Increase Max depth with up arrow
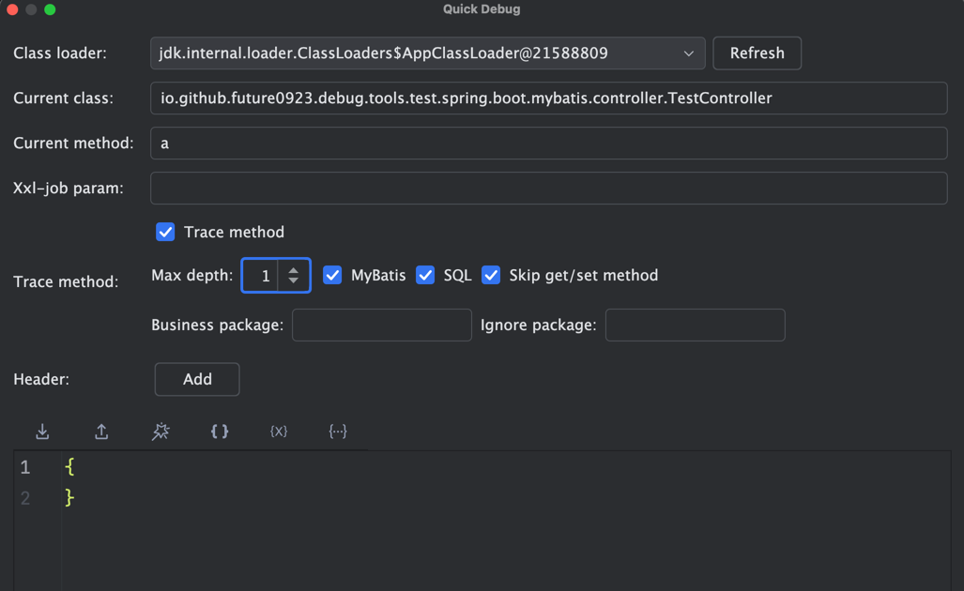Image resolution: width=964 pixels, height=591 pixels. click(294, 269)
